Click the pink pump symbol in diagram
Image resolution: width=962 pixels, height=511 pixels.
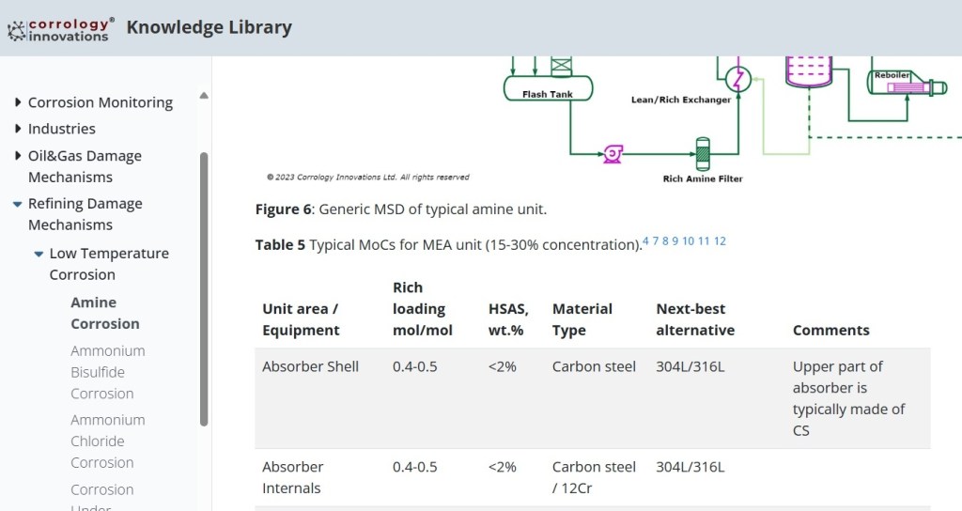click(x=613, y=150)
